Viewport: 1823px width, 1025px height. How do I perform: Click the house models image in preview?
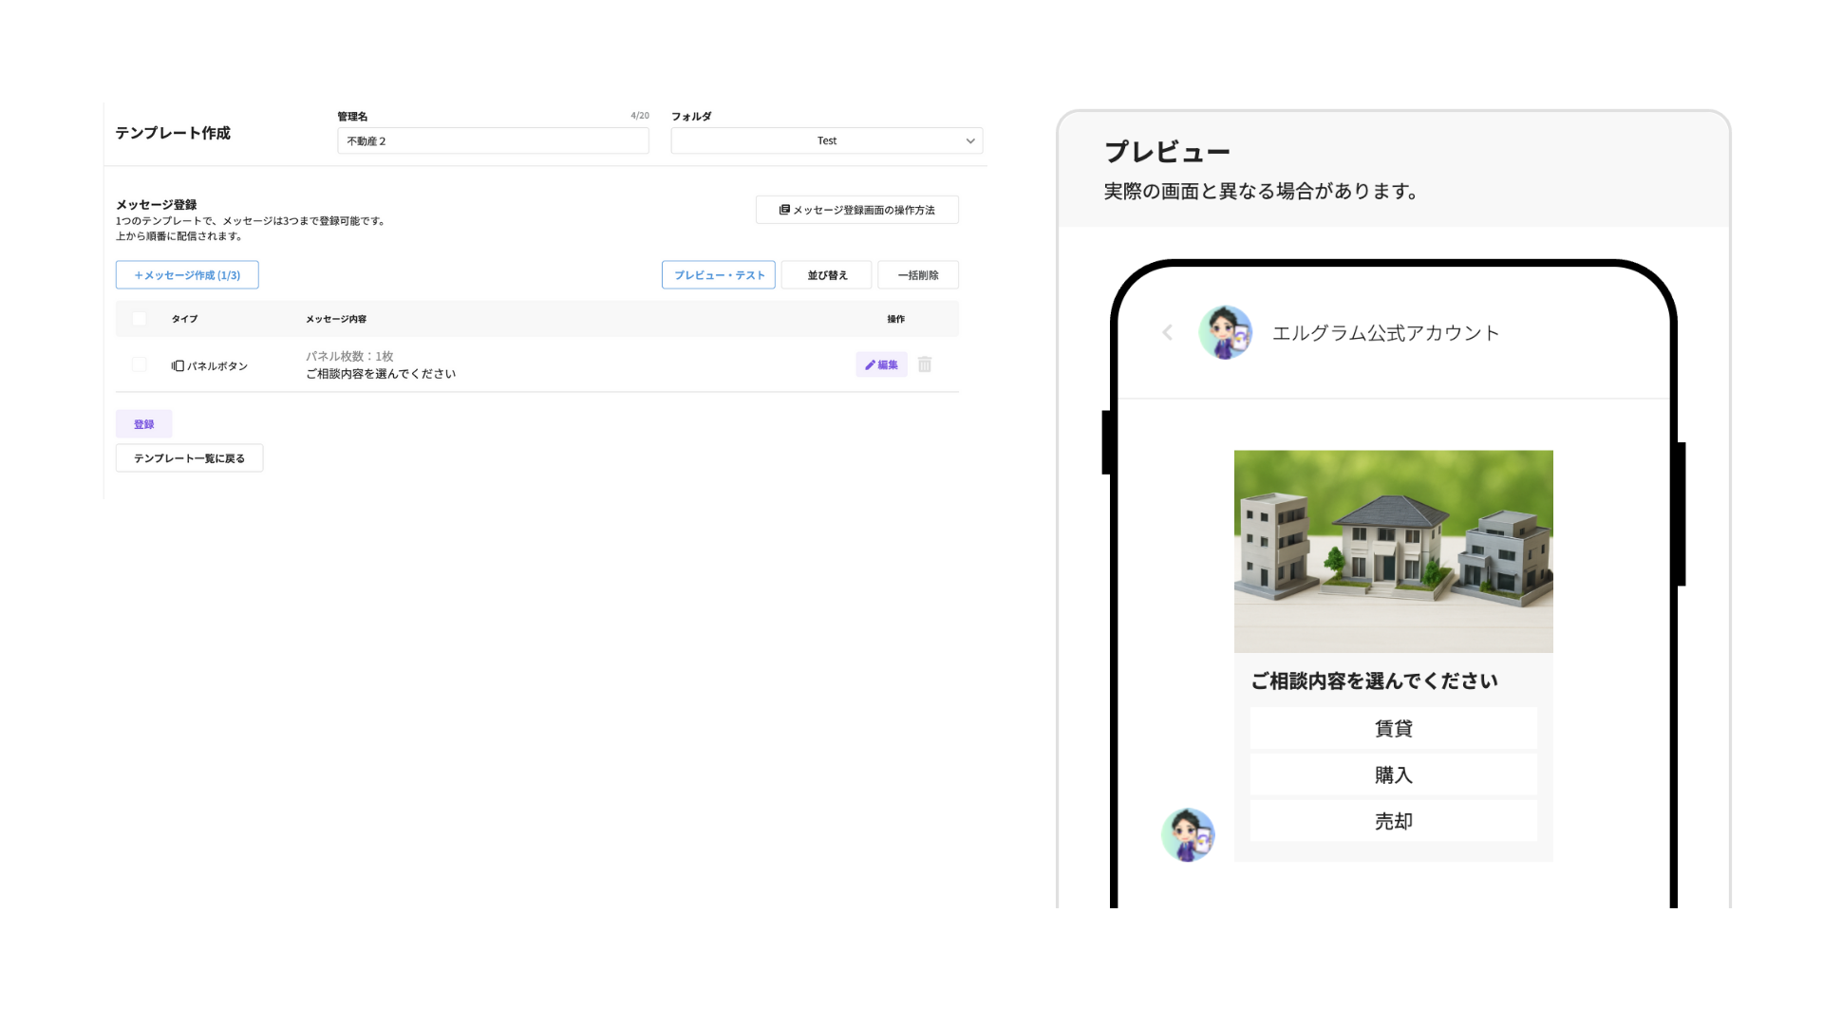[x=1393, y=551]
